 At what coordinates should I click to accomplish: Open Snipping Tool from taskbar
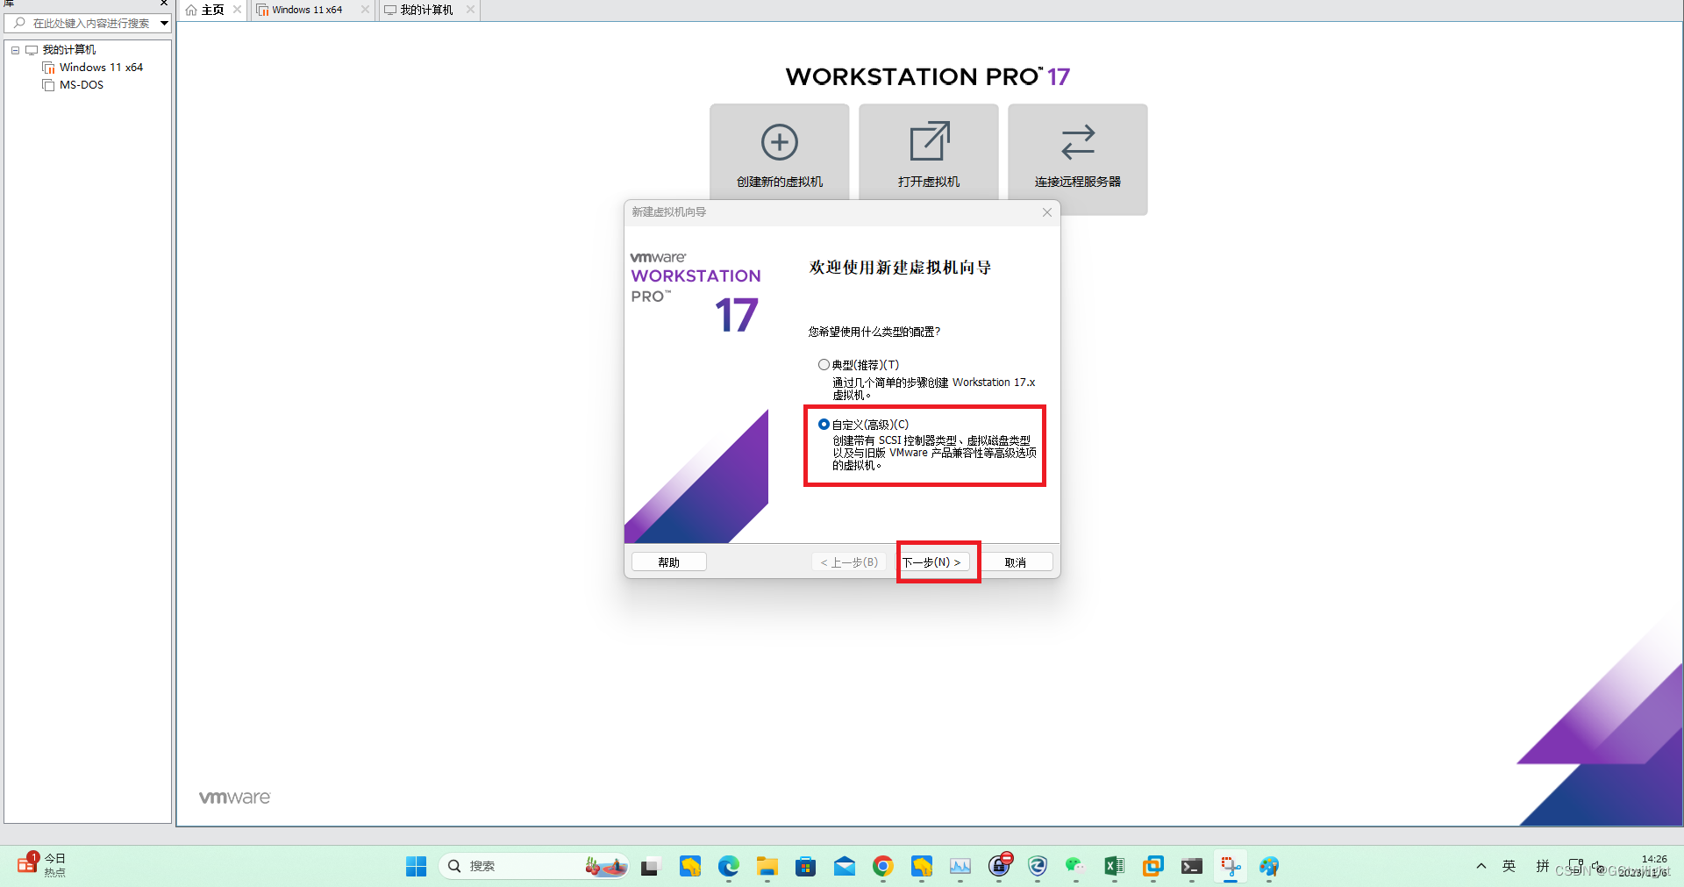(x=1231, y=867)
